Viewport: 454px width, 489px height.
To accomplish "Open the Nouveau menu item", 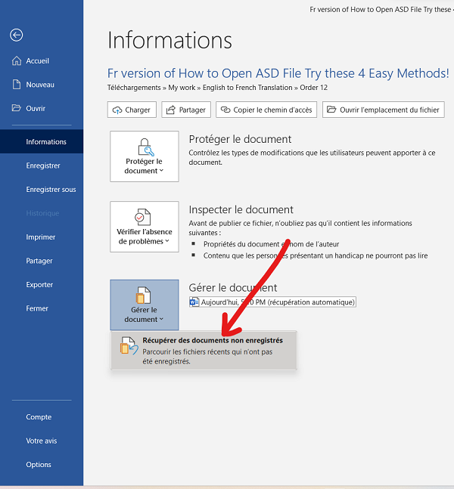I will click(x=42, y=85).
